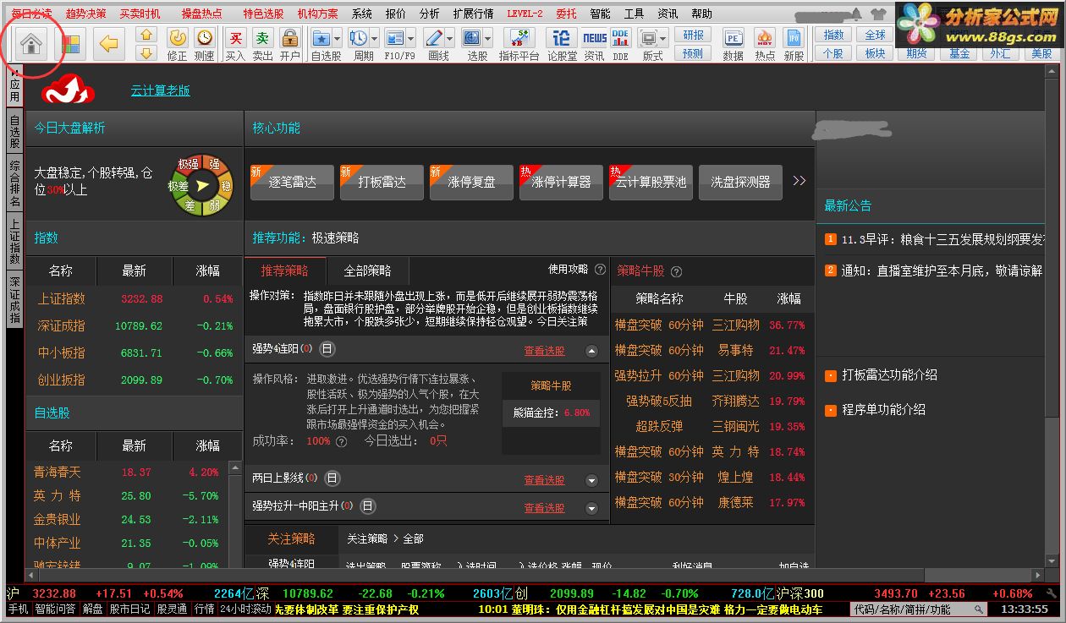Open the 指标平台 indicator platform icon

tap(519, 38)
